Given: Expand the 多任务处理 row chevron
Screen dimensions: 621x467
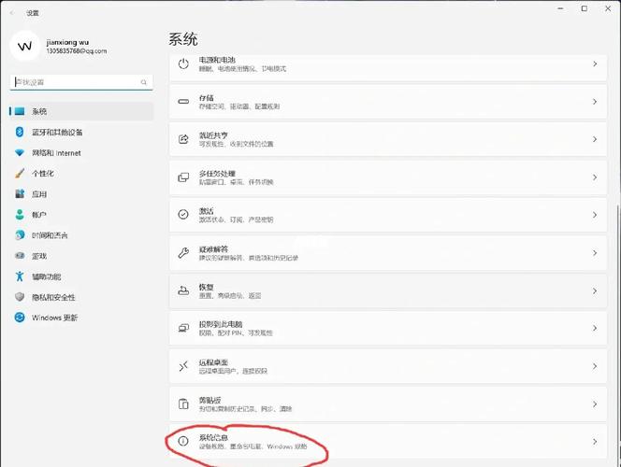Looking at the screenshot, I should coord(595,177).
